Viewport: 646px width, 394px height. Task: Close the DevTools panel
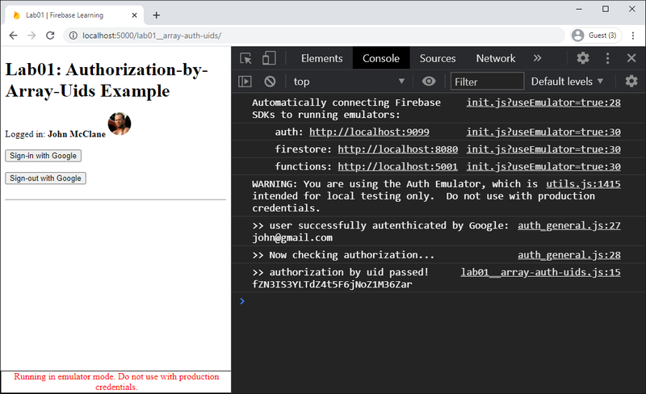pyautogui.click(x=631, y=58)
